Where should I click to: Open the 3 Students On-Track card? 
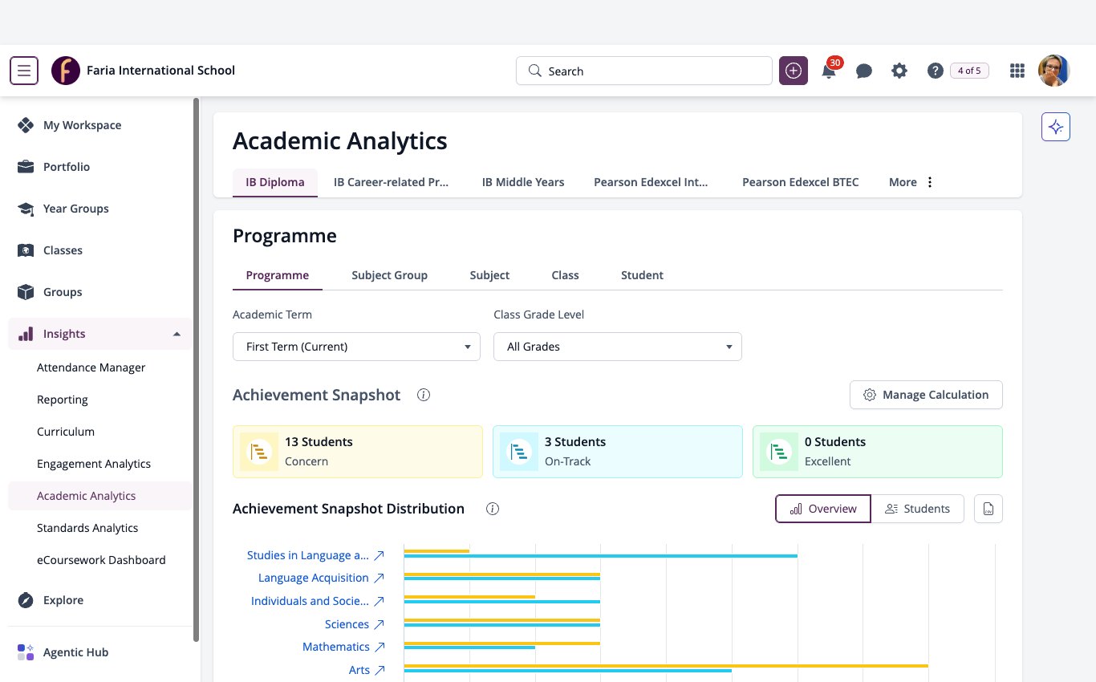(x=618, y=452)
